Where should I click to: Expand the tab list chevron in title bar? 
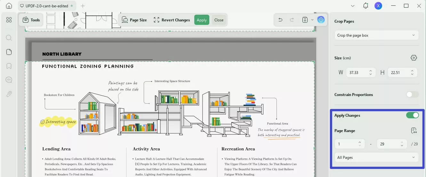[353, 6]
